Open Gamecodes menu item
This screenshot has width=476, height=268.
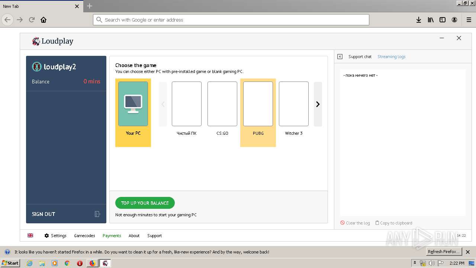pos(84,236)
